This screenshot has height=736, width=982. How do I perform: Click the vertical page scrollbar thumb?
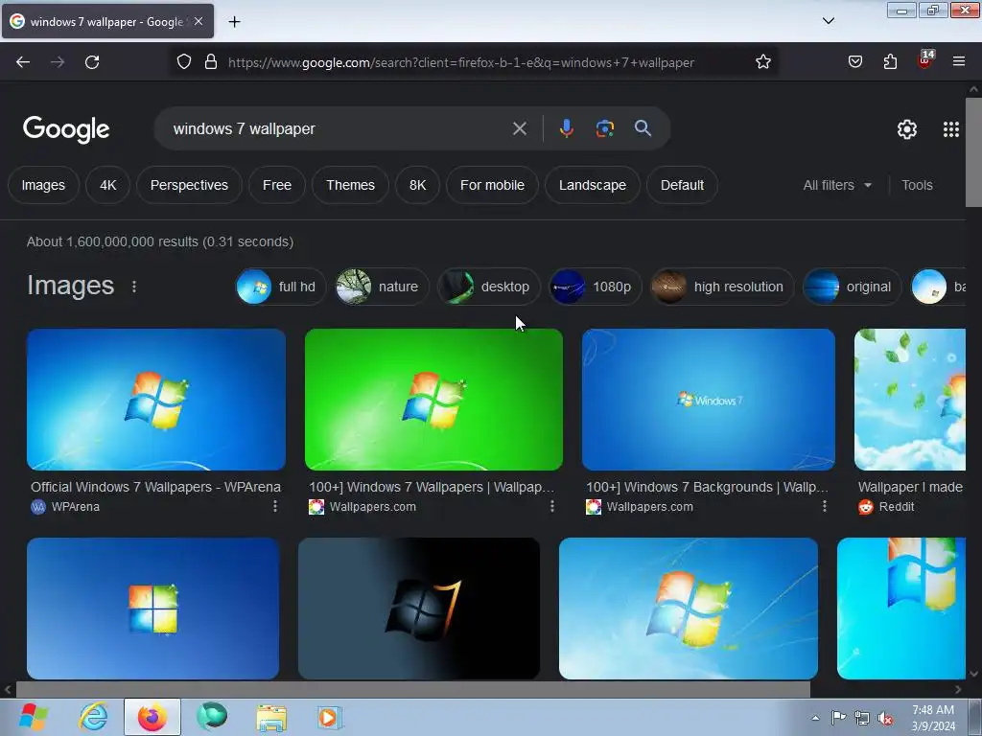973,152
